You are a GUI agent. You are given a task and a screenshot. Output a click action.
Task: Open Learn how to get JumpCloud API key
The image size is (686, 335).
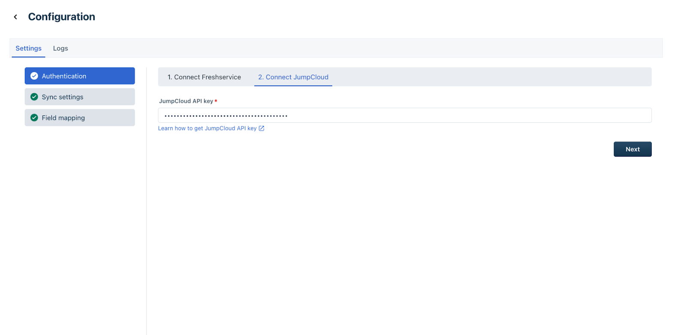208,128
